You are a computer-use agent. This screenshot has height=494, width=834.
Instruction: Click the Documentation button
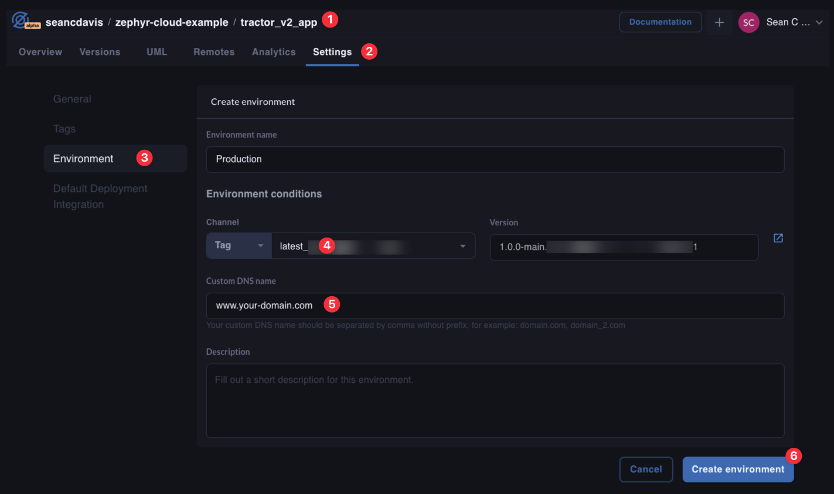(661, 22)
